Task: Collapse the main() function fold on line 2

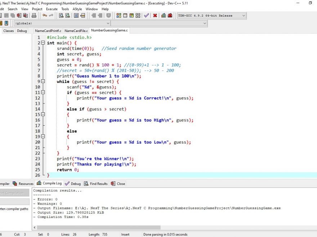Action: [x=43, y=43]
